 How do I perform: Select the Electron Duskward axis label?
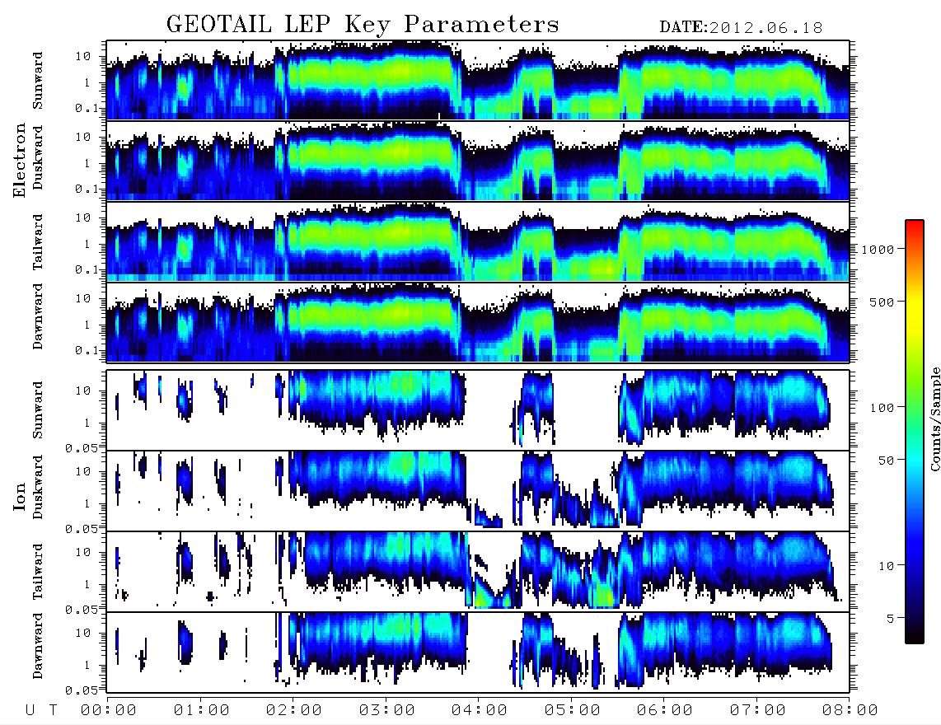coord(38,158)
